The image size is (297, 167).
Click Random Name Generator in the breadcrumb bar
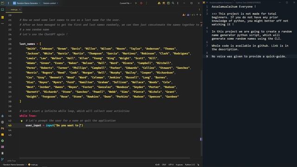pyautogui.click(x=14, y=165)
